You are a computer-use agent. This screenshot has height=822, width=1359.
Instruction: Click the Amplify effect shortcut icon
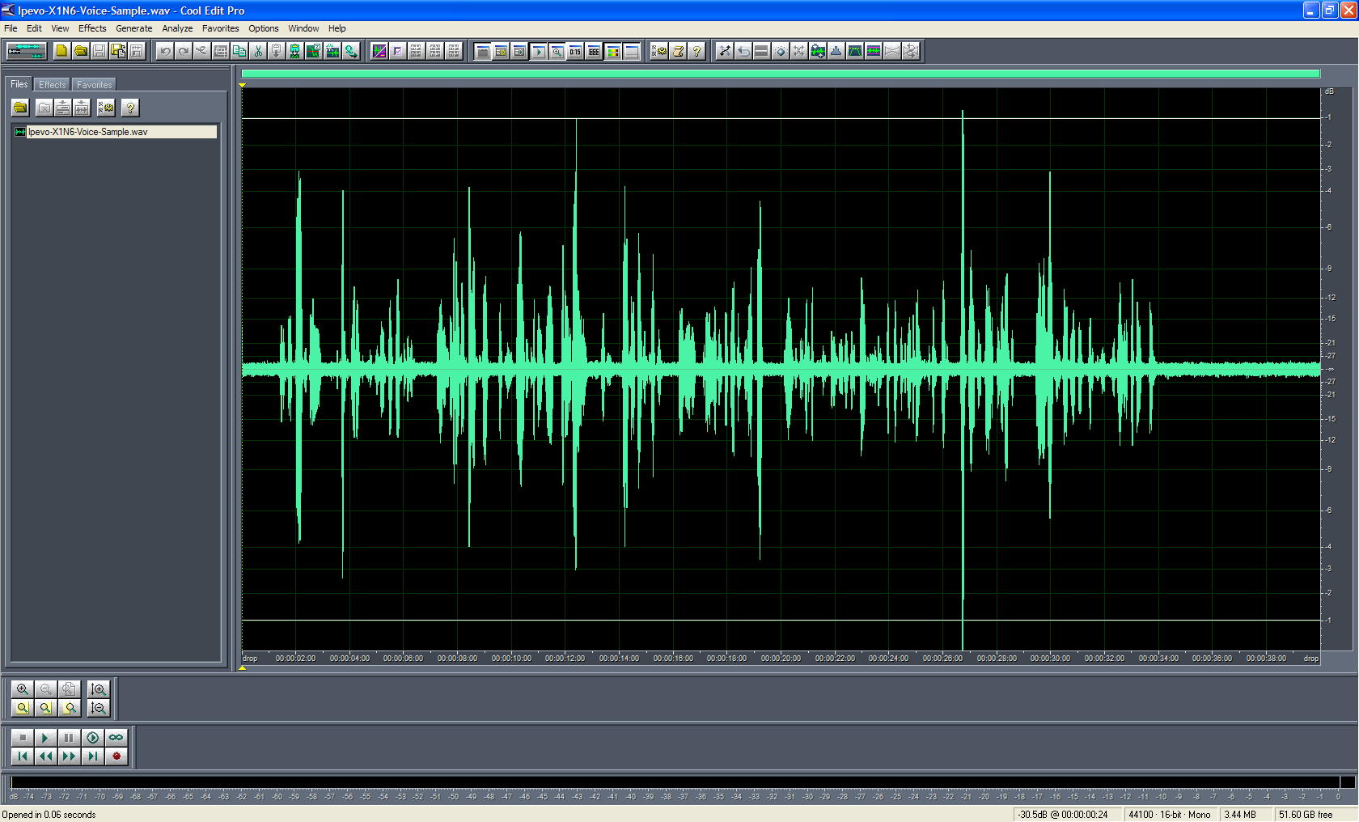pyautogui.click(x=818, y=51)
